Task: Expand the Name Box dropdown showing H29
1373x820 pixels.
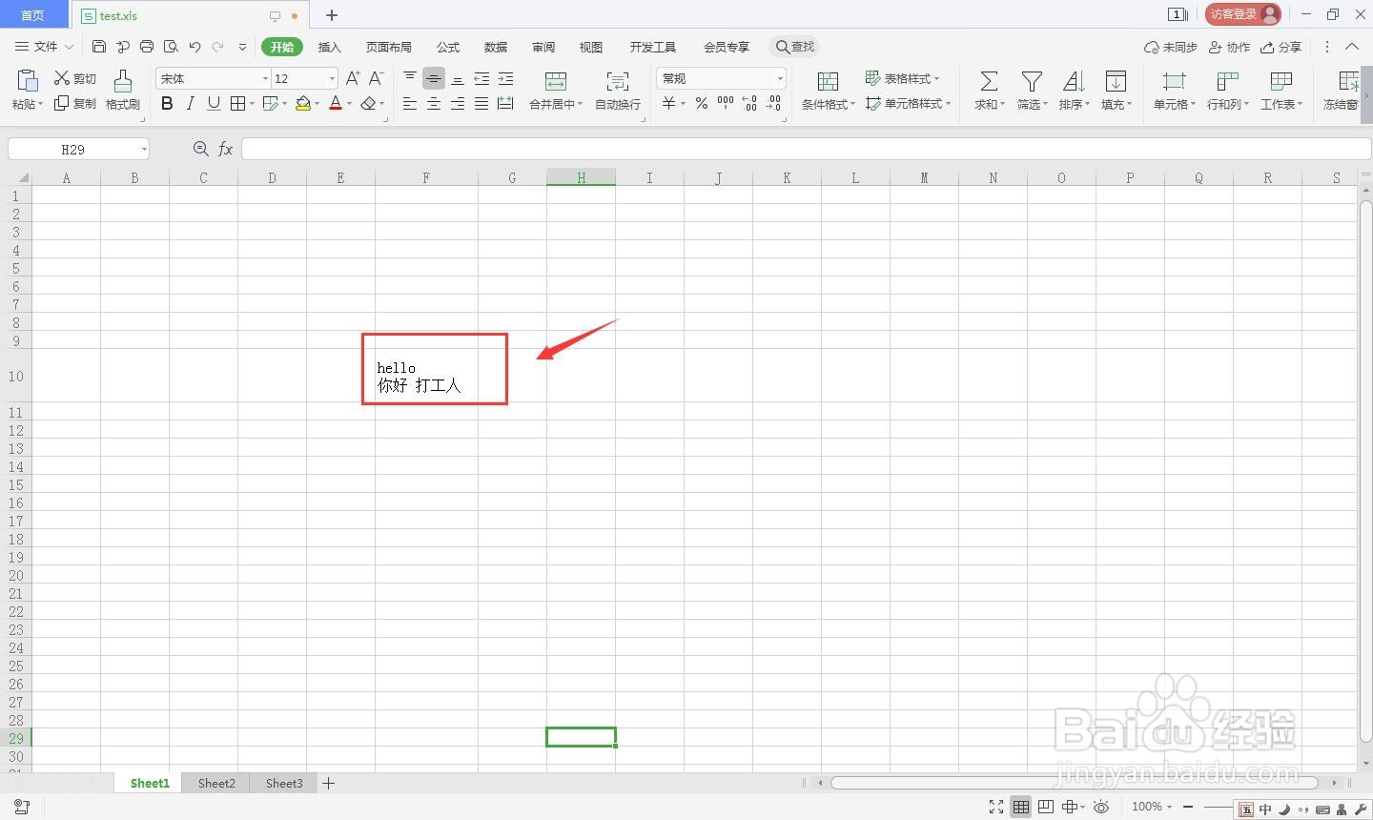Action: [144, 149]
